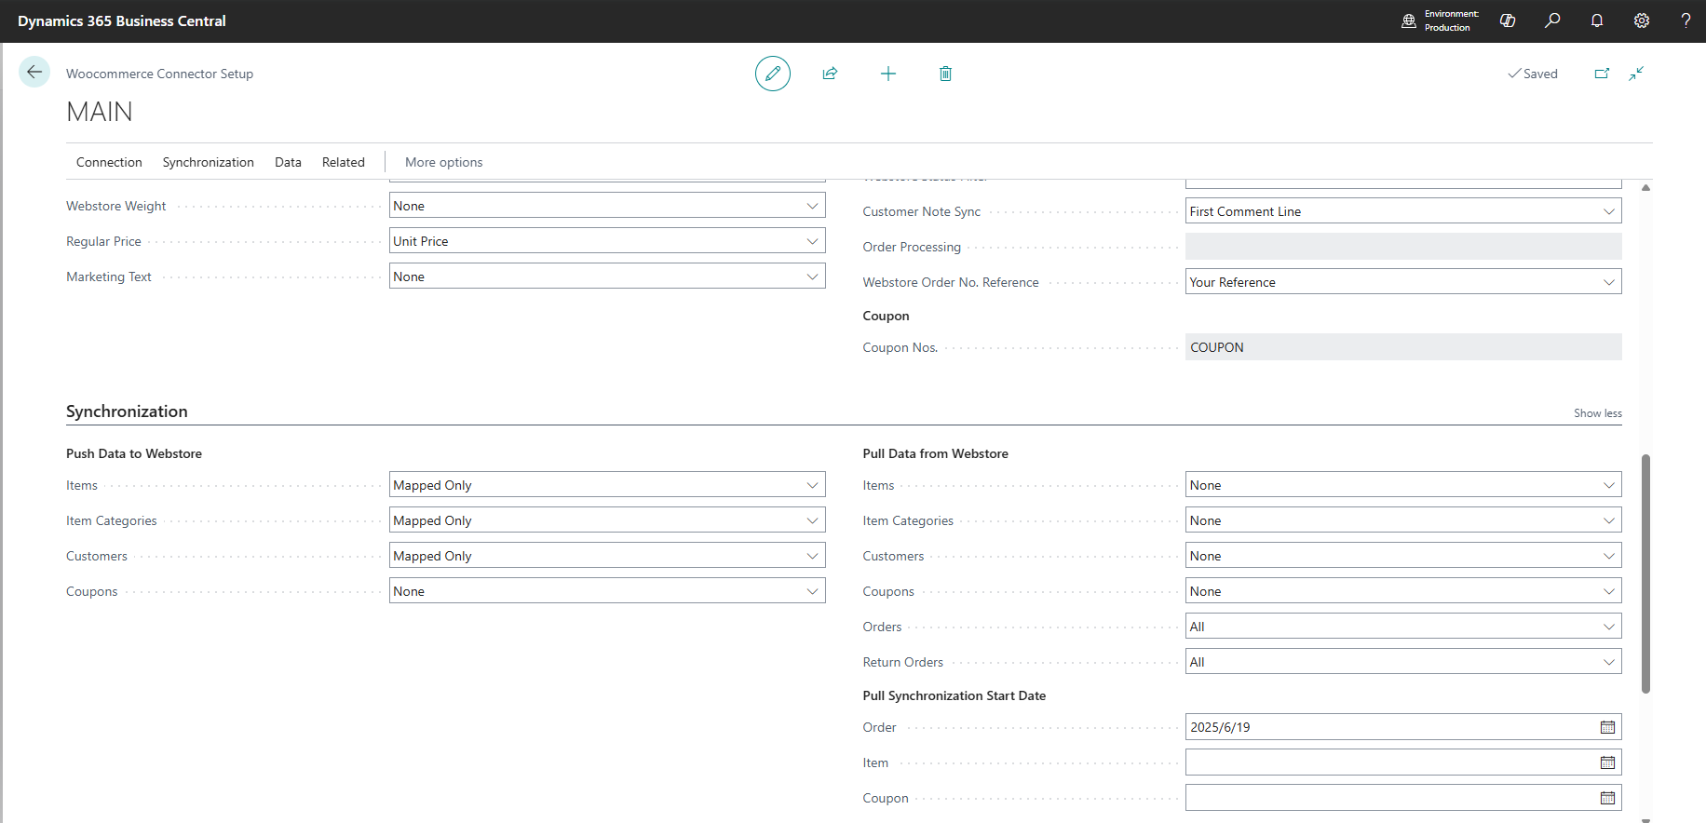The image size is (1706, 823).
Task: Open the share icon menu
Action: tap(830, 74)
